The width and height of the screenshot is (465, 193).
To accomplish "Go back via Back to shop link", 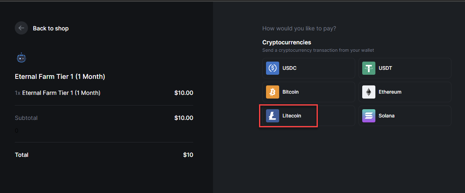I will 51,28.
